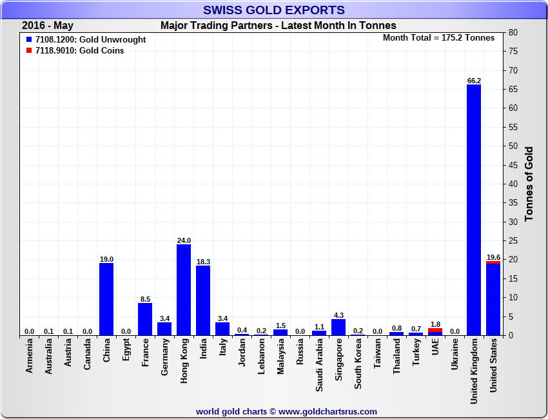Screen dimensions: 548x419
Task: Click the Germany 3.4 bar
Action: pyautogui.click(x=164, y=329)
